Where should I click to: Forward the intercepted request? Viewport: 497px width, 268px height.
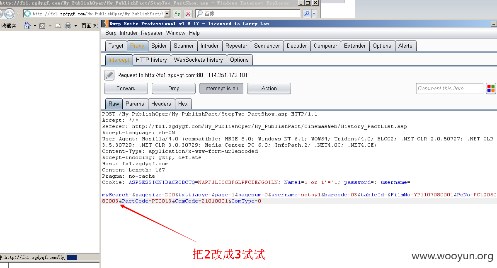[126, 88]
